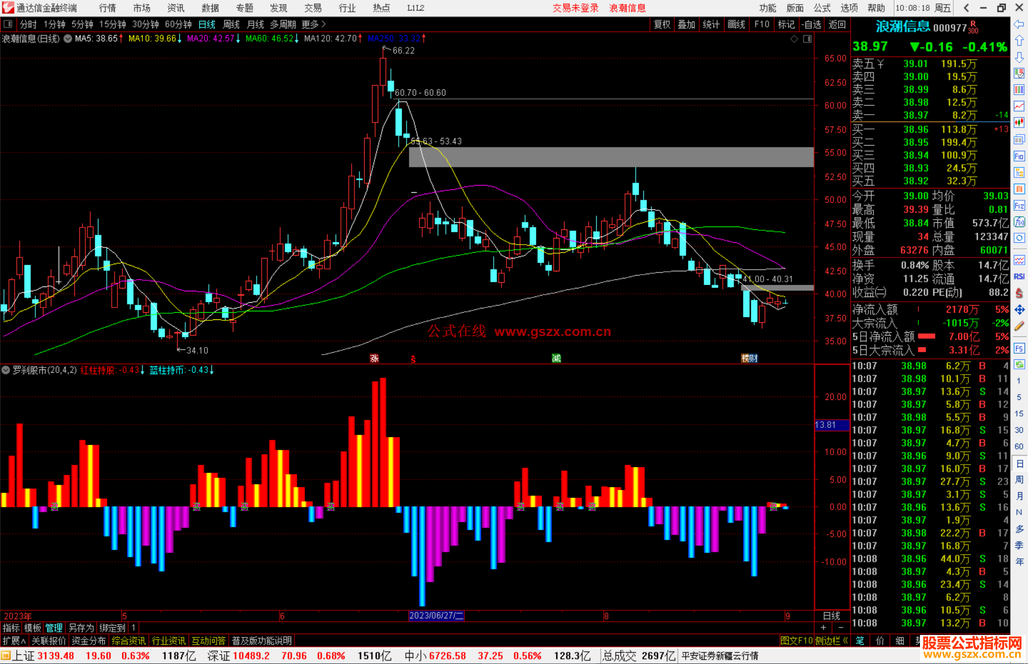Toggle the round button next to 浪潮信息(日线) label
This screenshot has width=1028, height=664.
point(68,39)
